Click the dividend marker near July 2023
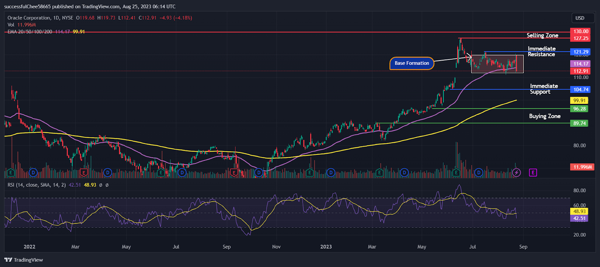The image size is (600, 267). (x=478, y=172)
